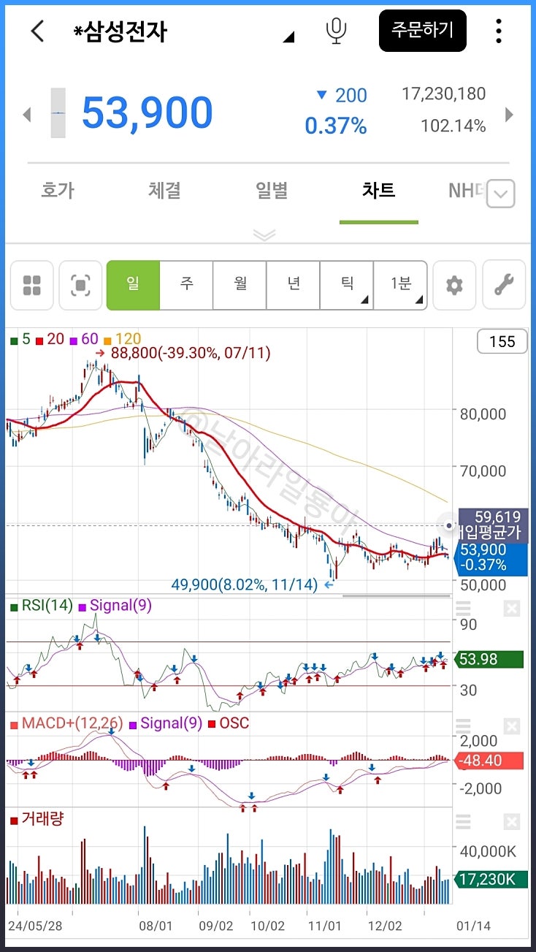This screenshot has width=536, height=952.
Task: Expand the double-chevron panel handle
Action: tap(264, 235)
